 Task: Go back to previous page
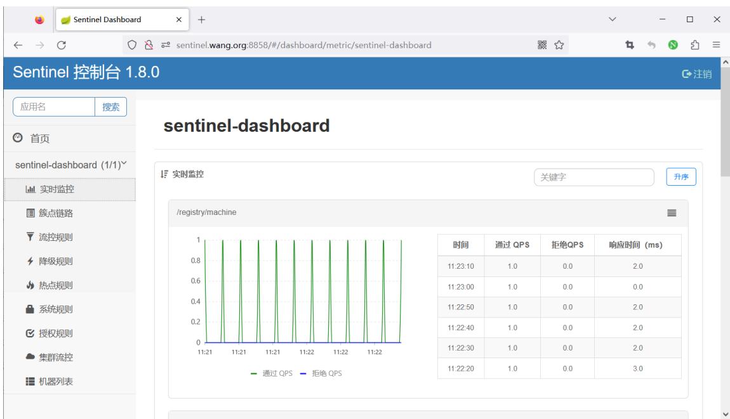(x=18, y=45)
